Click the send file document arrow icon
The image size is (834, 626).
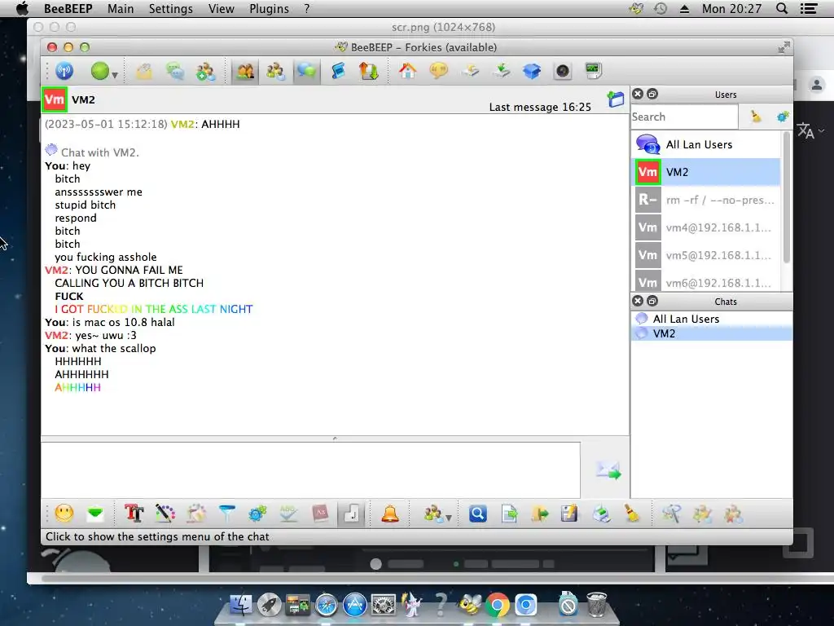click(x=509, y=514)
